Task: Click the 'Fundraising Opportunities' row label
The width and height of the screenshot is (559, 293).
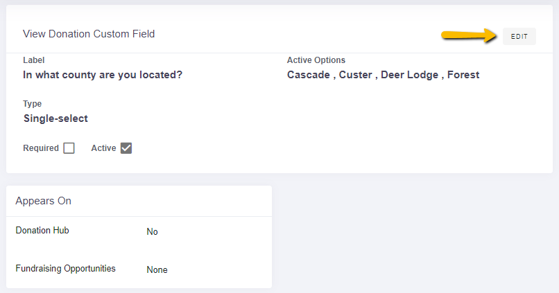Action: 66,269
